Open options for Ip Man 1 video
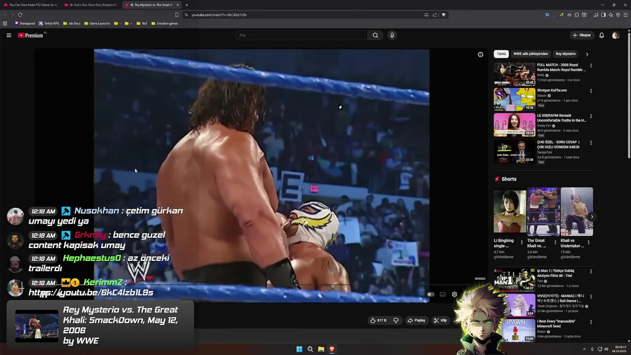Screen dimensions: 631x355 591,271
